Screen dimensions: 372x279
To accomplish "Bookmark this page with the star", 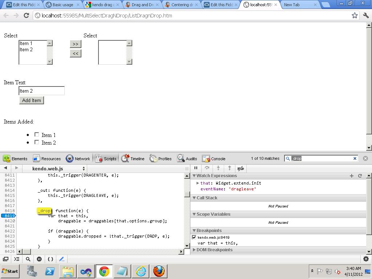I will point(355,15).
